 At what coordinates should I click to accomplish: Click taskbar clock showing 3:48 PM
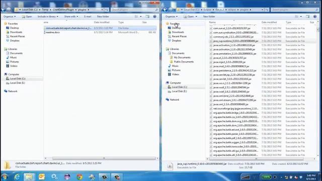tap(311, 177)
